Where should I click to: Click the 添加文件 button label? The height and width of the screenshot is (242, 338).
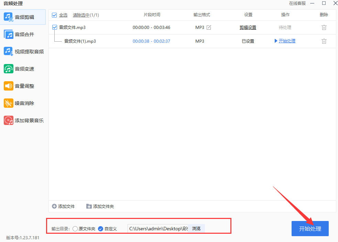(x=66, y=207)
